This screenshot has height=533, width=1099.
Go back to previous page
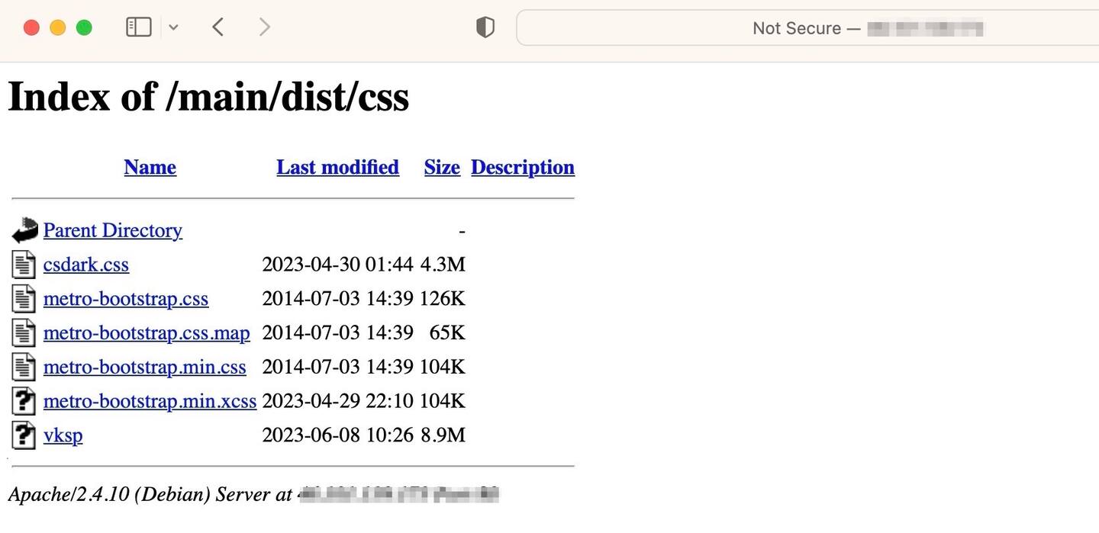click(x=218, y=27)
